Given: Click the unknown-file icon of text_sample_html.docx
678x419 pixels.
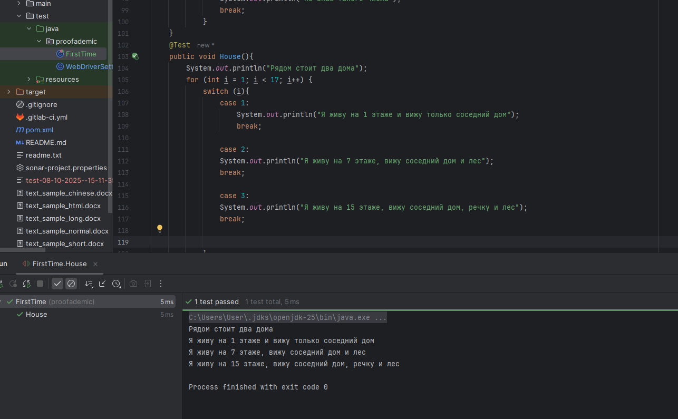Looking at the screenshot, I should coord(20,206).
